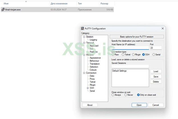Load the selected saved session

click(156, 71)
